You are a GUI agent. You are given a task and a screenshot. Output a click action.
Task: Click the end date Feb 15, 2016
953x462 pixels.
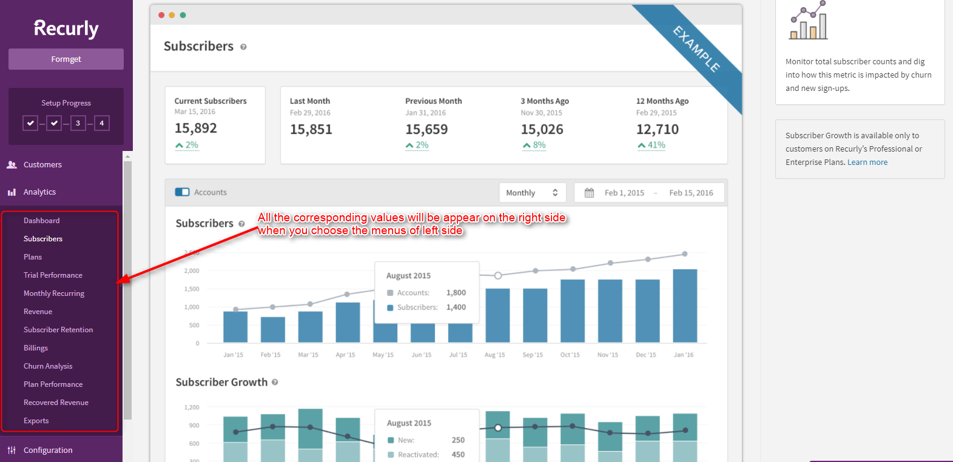691,193
